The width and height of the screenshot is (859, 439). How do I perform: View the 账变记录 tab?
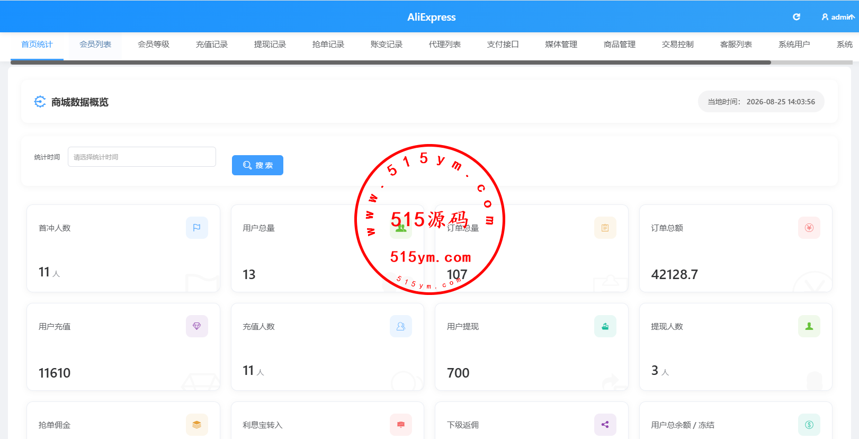tap(387, 44)
